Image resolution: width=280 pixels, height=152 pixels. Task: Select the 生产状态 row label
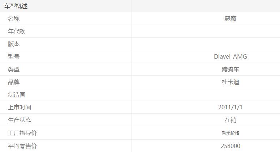click(20, 120)
